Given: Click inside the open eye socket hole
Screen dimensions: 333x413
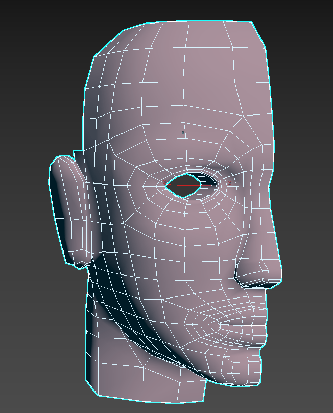Looking at the screenshot, I should point(183,186).
